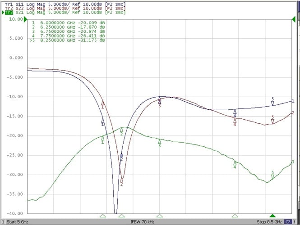Click marker 4 on the blue S11 trace
Viewport: 300px width, 225px height.
click(235, 113)
